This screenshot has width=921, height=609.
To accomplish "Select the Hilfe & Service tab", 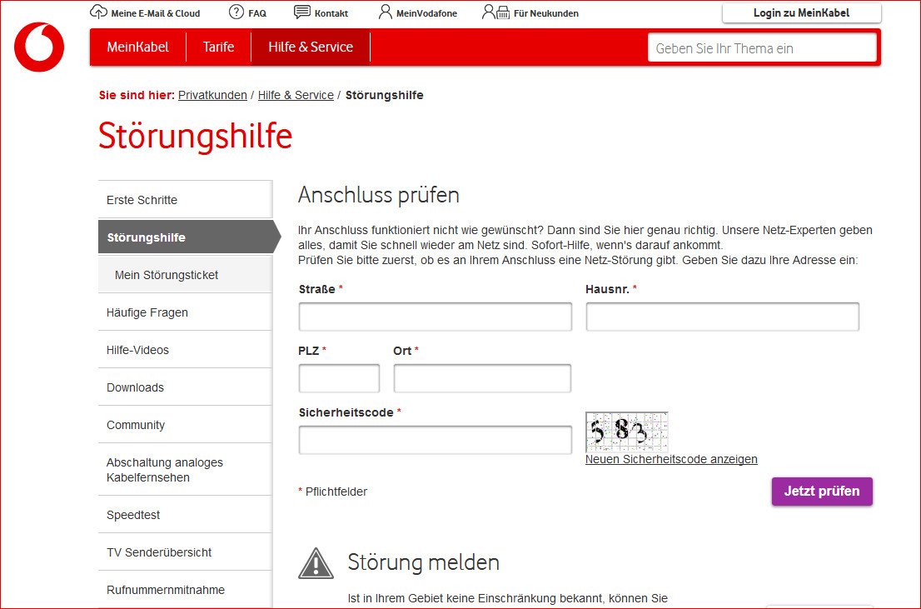I will tap(311, 47).
